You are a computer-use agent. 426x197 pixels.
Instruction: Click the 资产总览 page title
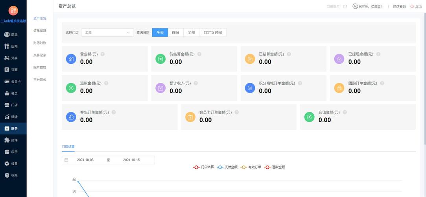67,6
